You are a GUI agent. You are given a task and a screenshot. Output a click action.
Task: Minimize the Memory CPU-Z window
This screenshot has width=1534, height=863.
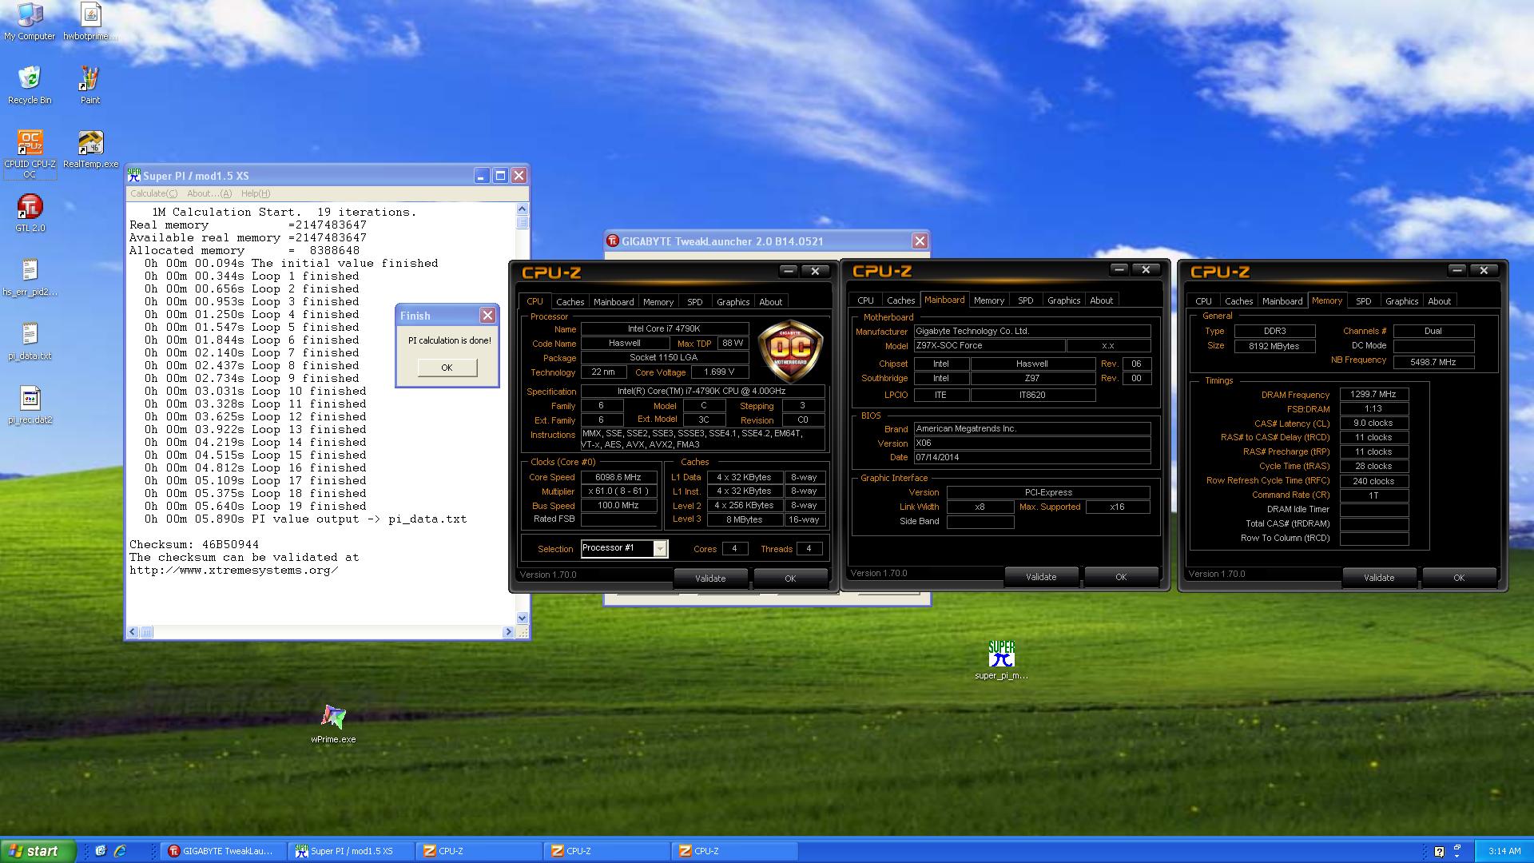point(1457,270)
